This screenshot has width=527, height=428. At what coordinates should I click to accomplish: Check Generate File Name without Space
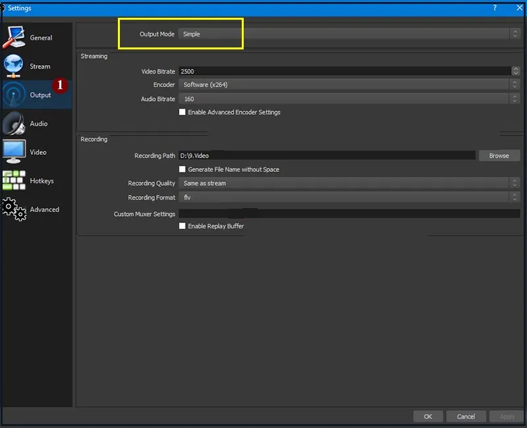182,169
